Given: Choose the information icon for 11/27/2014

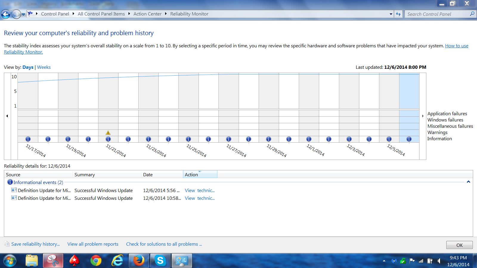Looking at the screenshot, I should [x=229, y=139].
